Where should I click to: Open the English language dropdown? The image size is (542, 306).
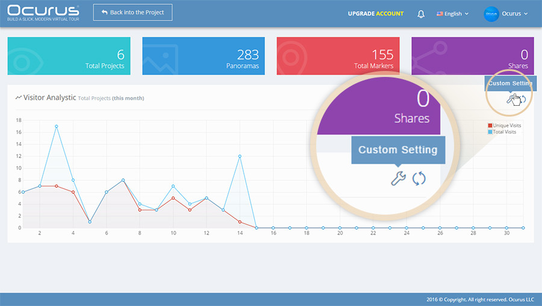tap(452, 14)
